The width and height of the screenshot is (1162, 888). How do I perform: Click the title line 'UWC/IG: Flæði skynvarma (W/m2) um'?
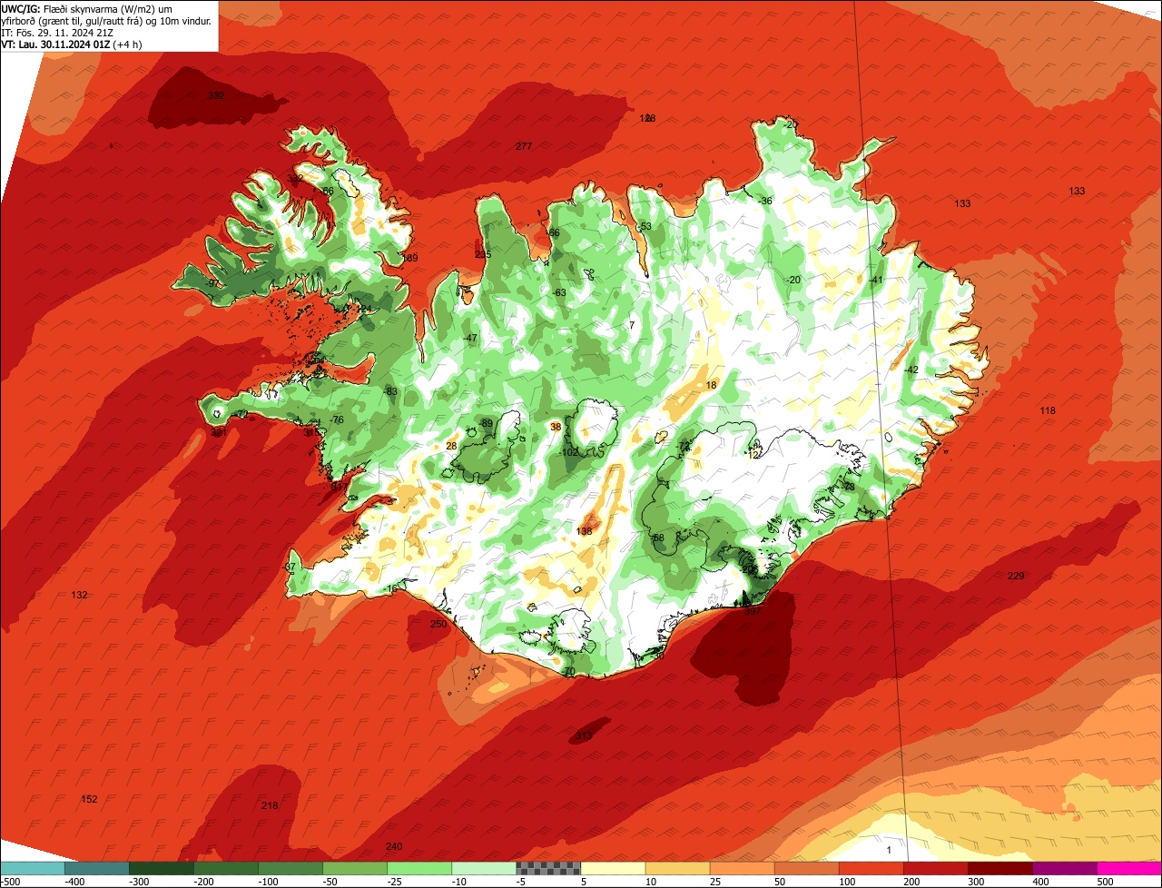[88, 8]
